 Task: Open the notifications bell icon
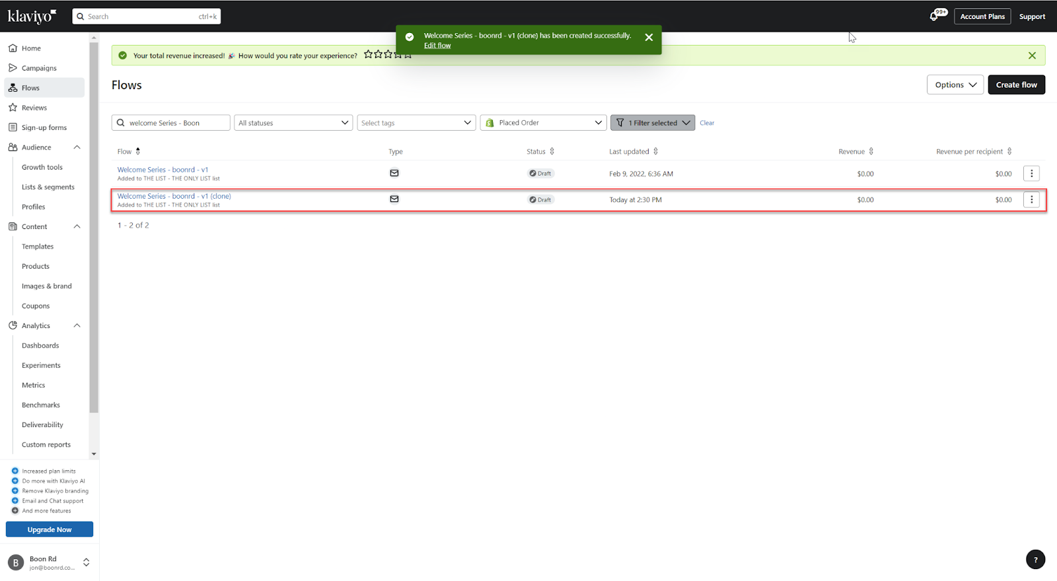click(933, 17)
